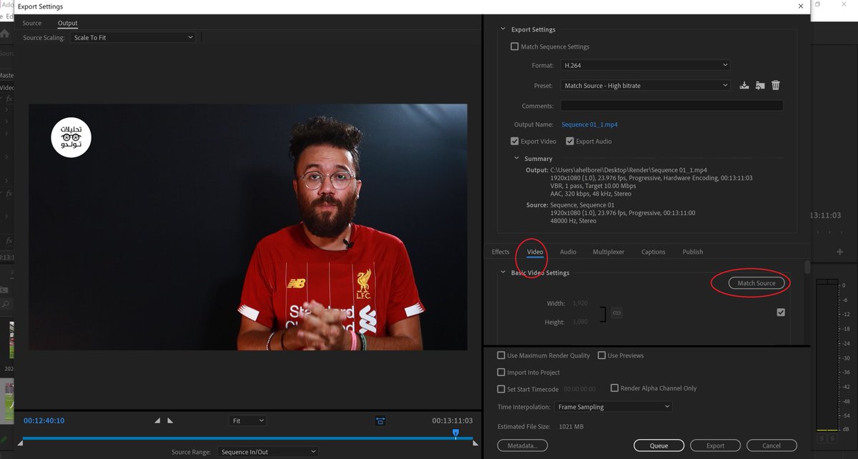Screen dimensions: 858x459
Task: Open Time Interpolation dropdown
Action: pos(613,407)
